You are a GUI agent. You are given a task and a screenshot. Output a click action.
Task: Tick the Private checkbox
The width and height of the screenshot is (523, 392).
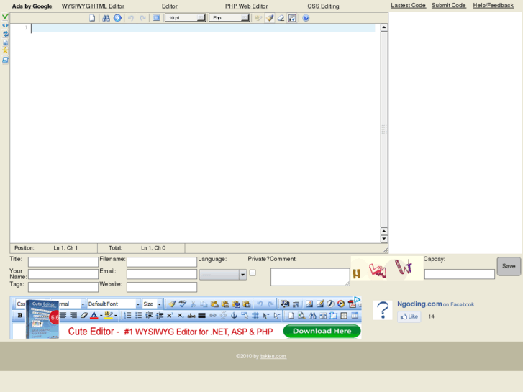pyautogui.click(x=253, y=273)
